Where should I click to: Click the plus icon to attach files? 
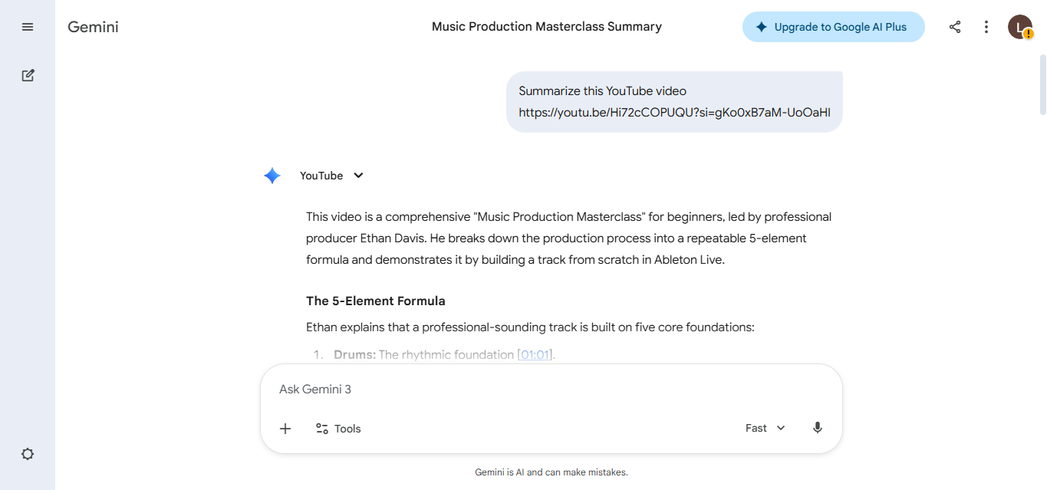(x=285, y=429)
